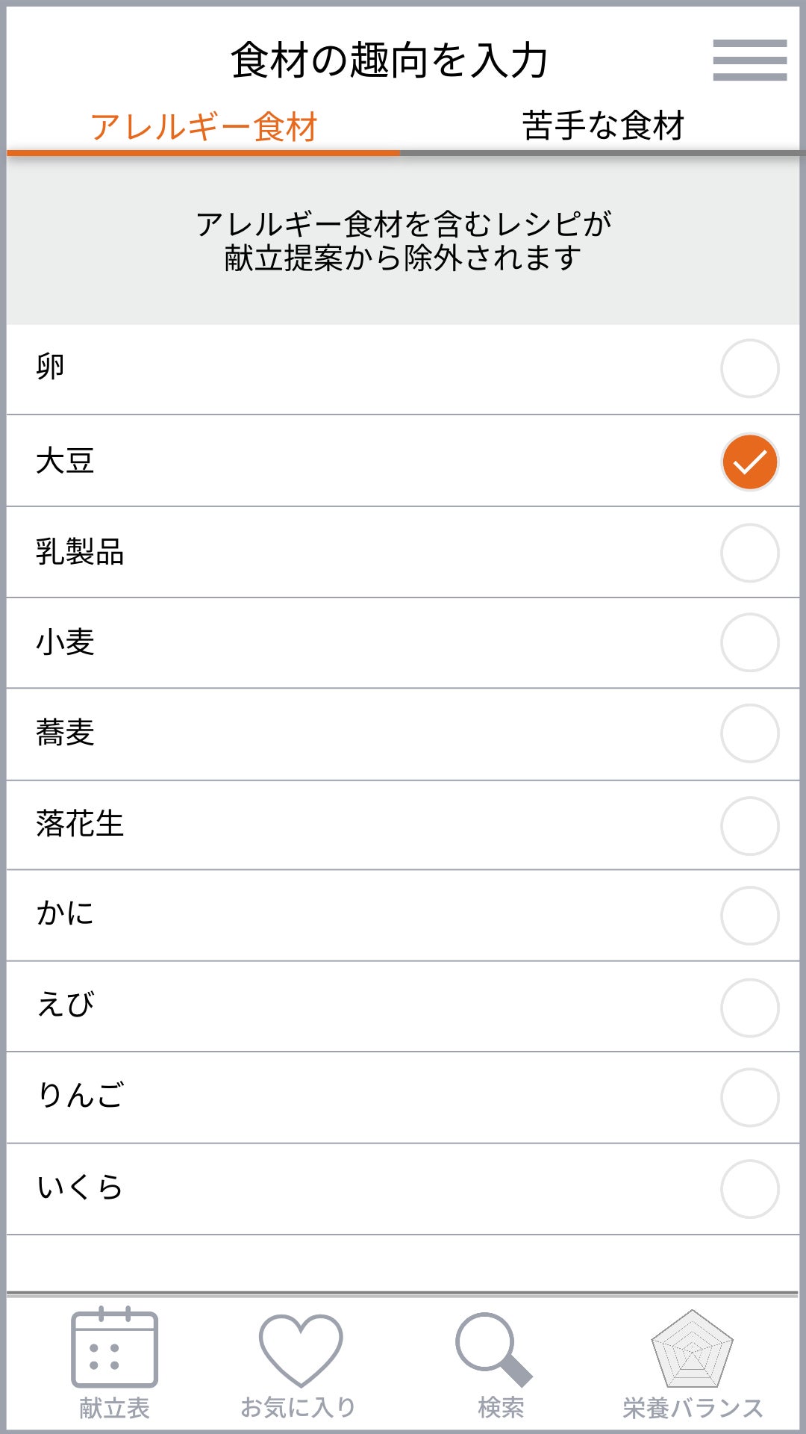Open the 献立表 calendar icon
This screenshot has height=1434, width=806.
click(x=114, y=1348)
